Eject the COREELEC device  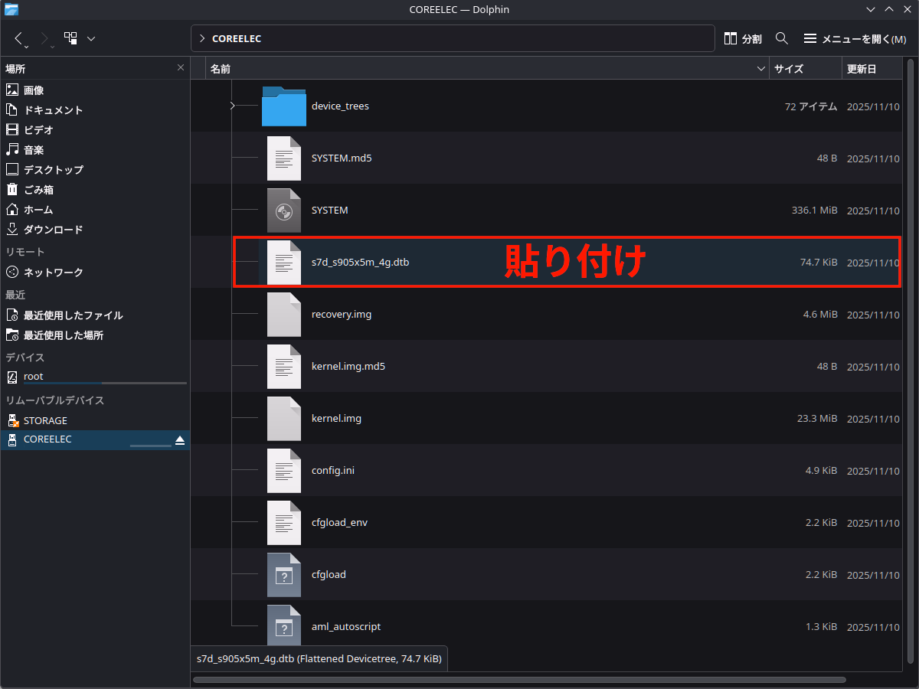(x=180, y=440)
